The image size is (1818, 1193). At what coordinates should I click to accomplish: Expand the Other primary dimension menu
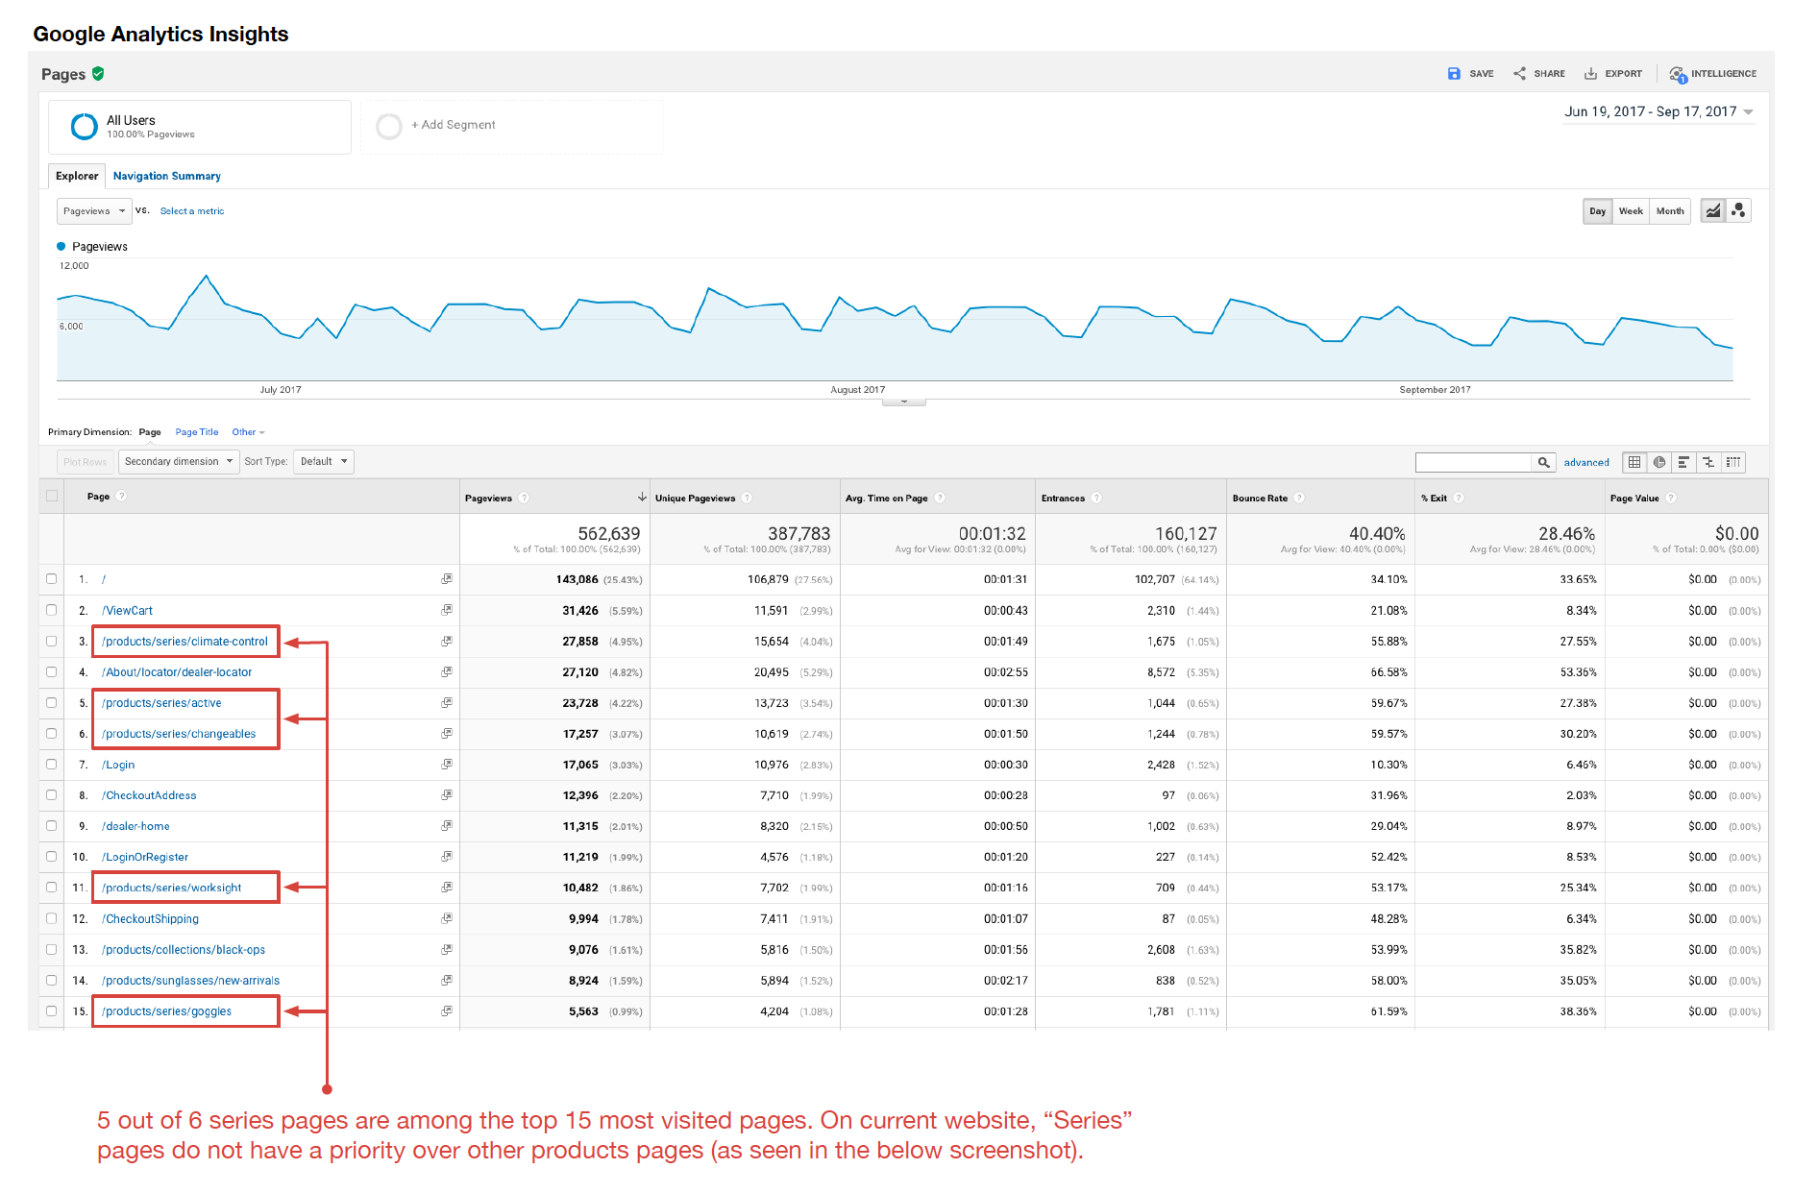click(x=248, y=432)
